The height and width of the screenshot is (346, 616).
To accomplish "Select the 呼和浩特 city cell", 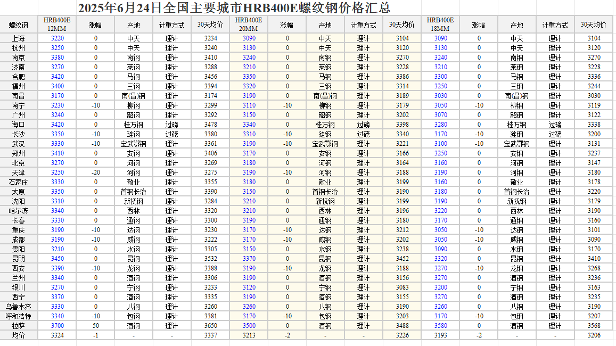I will coord(19,316).
